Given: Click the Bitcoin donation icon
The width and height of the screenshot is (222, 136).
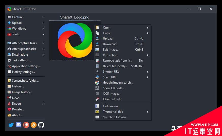Looking at the screenshot, I should (33, 125).
